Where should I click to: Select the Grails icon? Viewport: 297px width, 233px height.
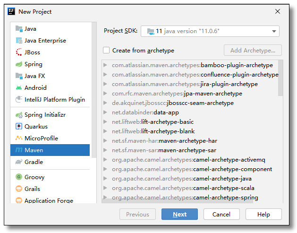click(x=19, y=189)
